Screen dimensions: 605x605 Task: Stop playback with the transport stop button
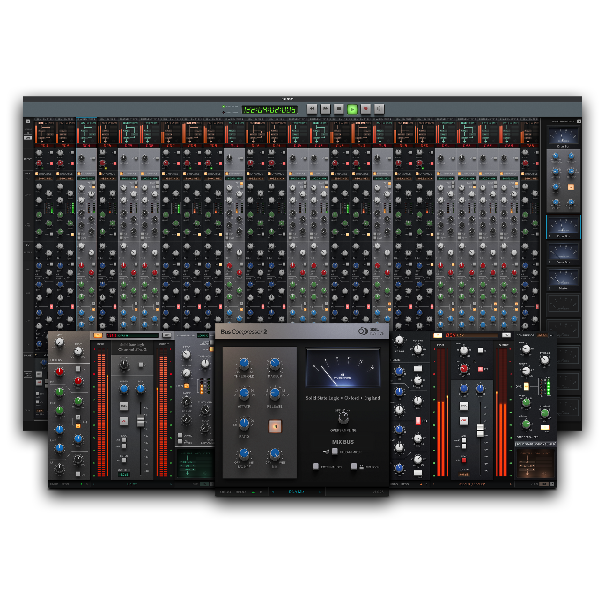coord(339,109)
